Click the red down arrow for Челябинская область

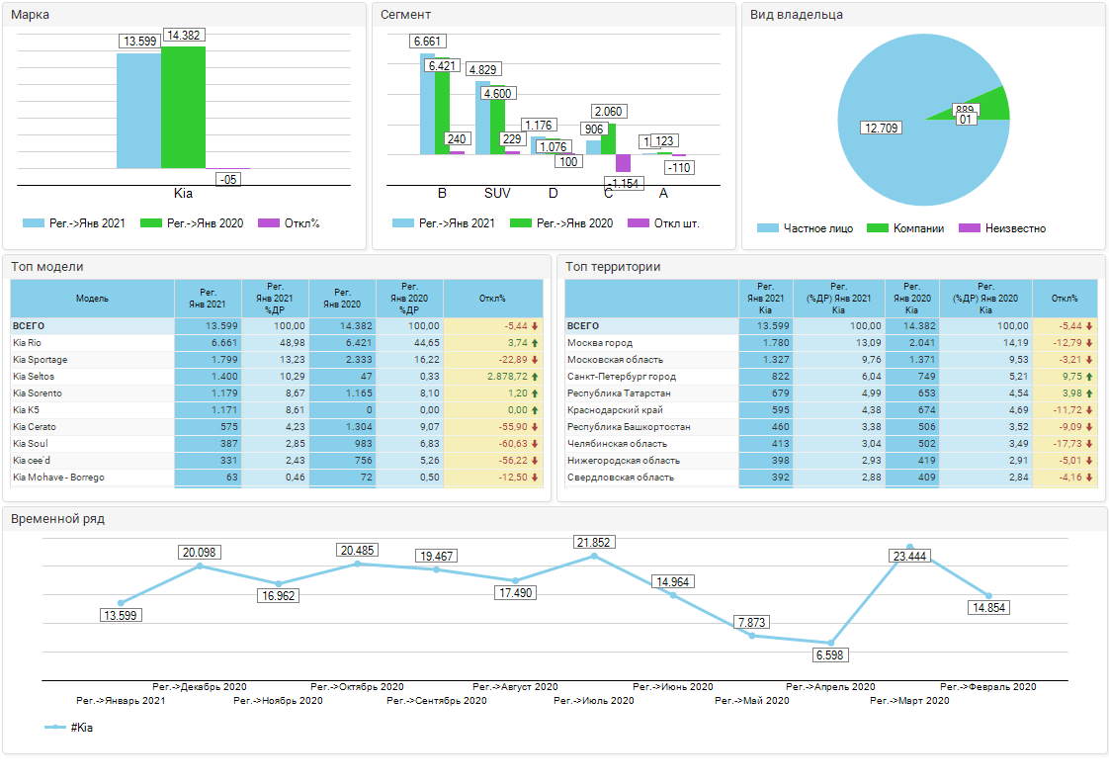pyautogui.click(x=1089, y=444)
